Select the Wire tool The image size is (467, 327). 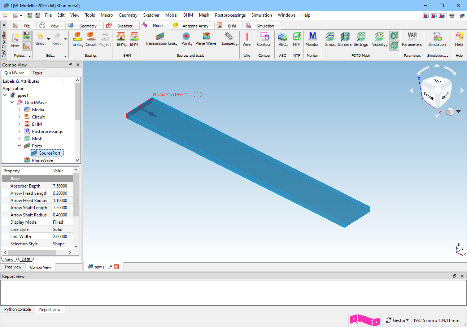pyautogui.click(x=246, y=40)
